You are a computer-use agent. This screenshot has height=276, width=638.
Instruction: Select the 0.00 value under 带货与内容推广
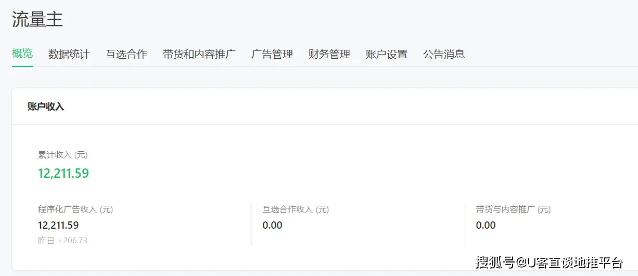point(486,225)
